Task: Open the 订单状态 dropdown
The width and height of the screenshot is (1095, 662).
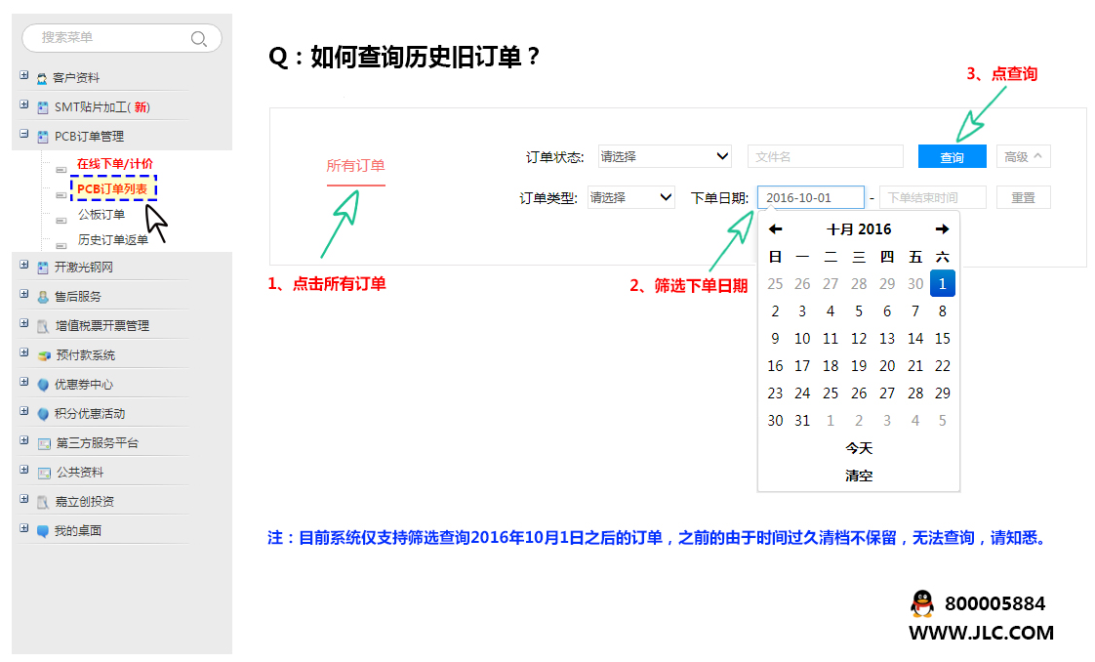Action: pos(665,156)
